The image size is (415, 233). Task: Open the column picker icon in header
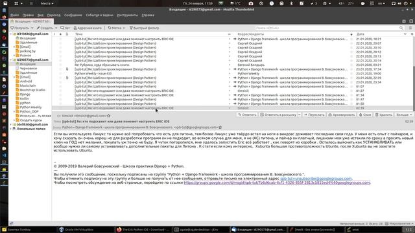coord(412,34)
